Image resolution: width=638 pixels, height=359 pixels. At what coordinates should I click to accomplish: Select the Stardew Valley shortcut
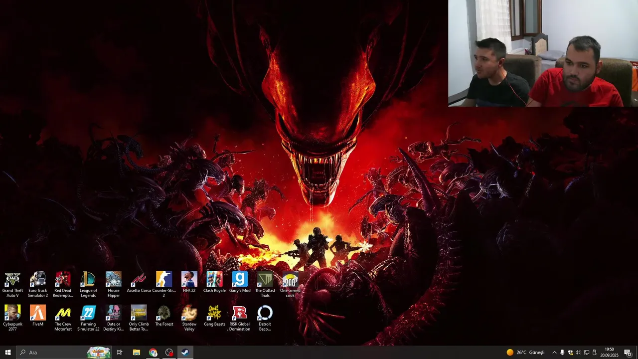click(x=189, y=318)
